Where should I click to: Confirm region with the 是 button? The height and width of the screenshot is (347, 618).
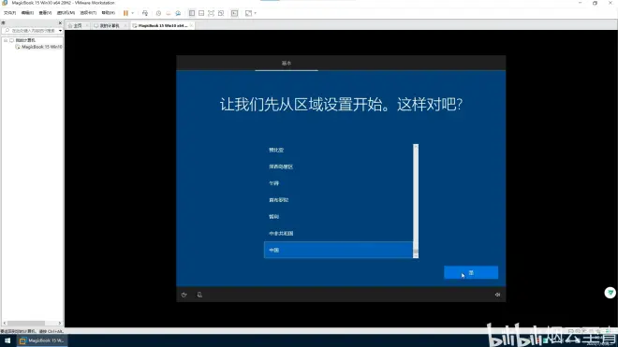pos(471,272)
